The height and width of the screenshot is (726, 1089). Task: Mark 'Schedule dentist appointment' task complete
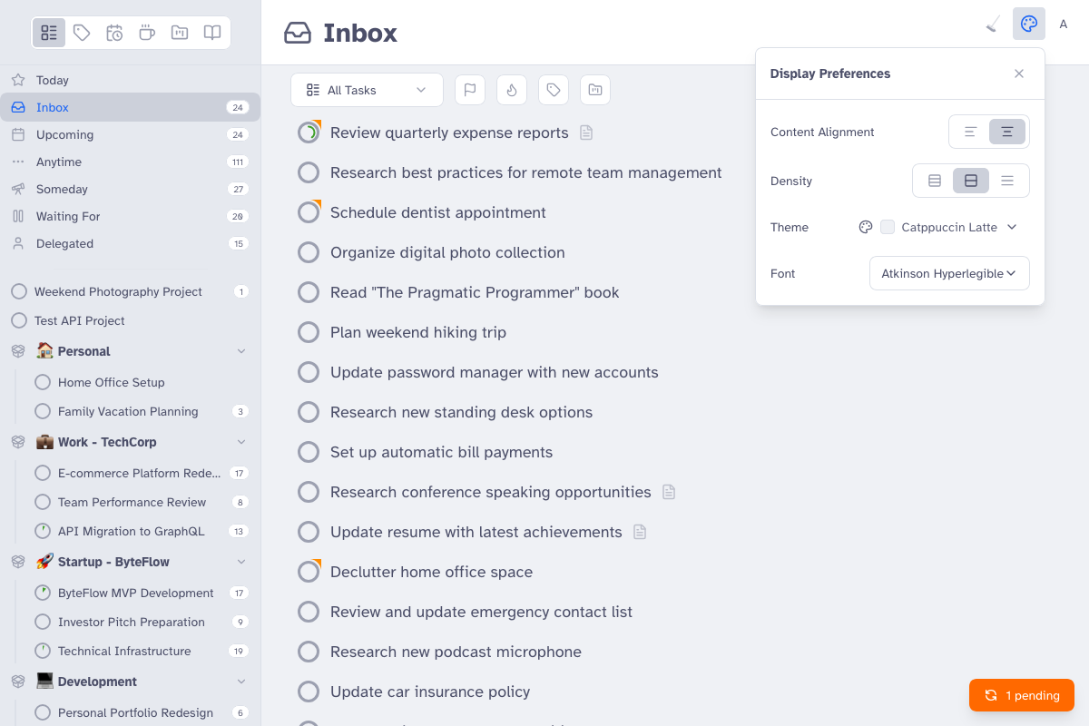(x=309, y=212)
